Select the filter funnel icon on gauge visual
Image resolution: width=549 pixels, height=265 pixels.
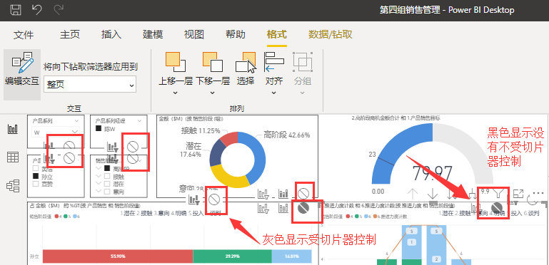498,193
